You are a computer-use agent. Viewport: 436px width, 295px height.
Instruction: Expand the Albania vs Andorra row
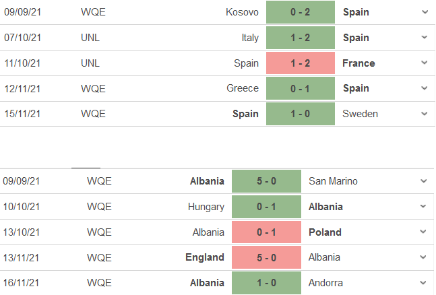(424, 283)
